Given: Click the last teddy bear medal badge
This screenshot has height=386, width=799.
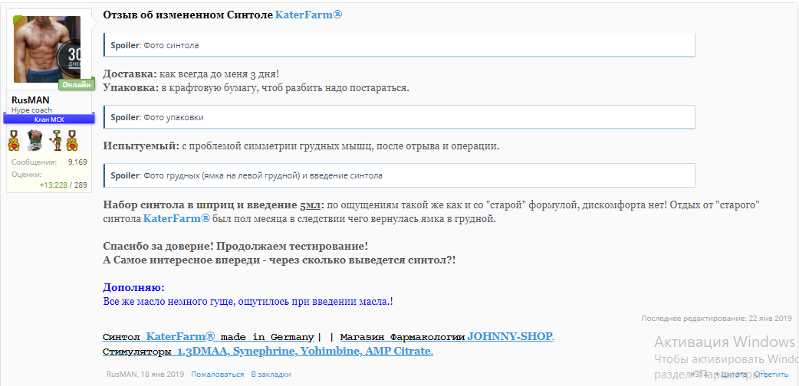Looking at the screenshot, I should click(x=72, y=140).
